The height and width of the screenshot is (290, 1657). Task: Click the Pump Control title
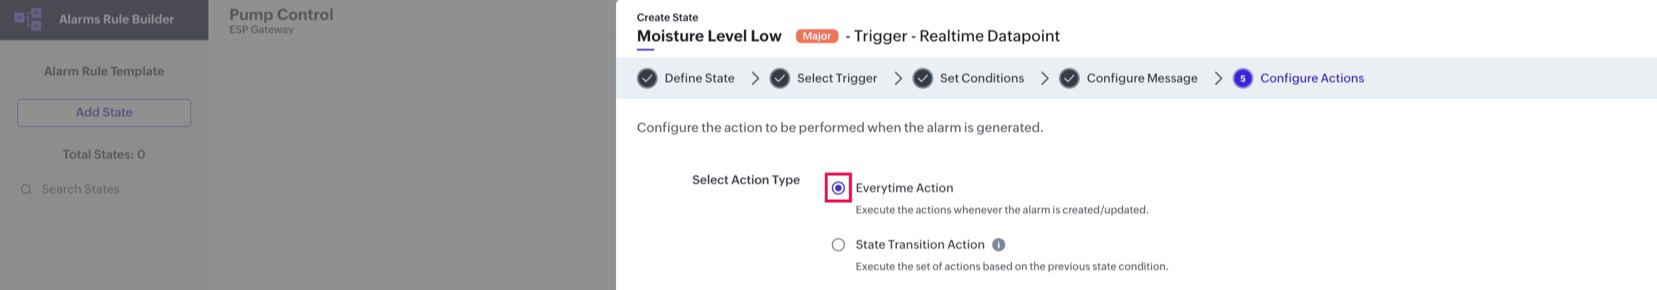[281, 14]
